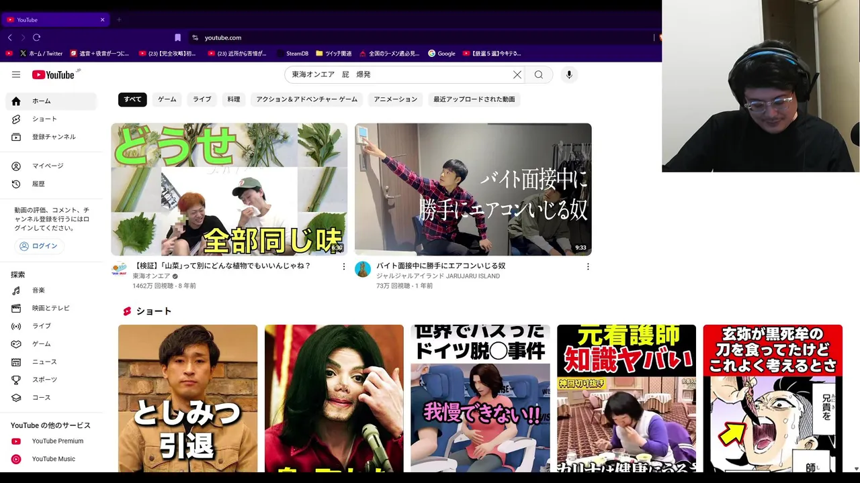
Task: Open the 全国のラーメン bookmark
Action: (389, 54)
